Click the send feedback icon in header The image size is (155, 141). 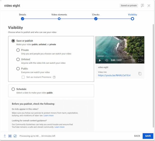click(142, 6)
